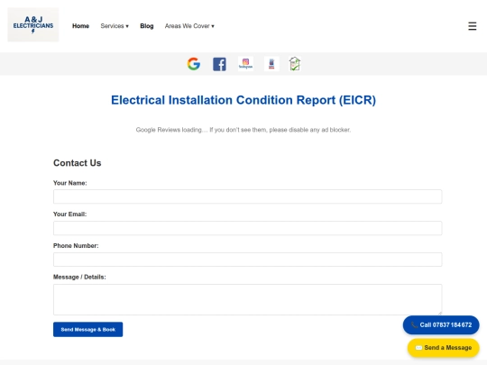Click the 'Your Email:' label
487x365 pixels.
click(x=69, y=214)
